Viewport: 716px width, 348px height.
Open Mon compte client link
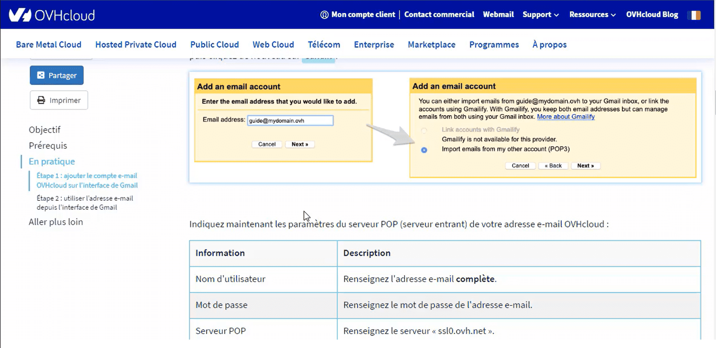(x=363, y=14)
